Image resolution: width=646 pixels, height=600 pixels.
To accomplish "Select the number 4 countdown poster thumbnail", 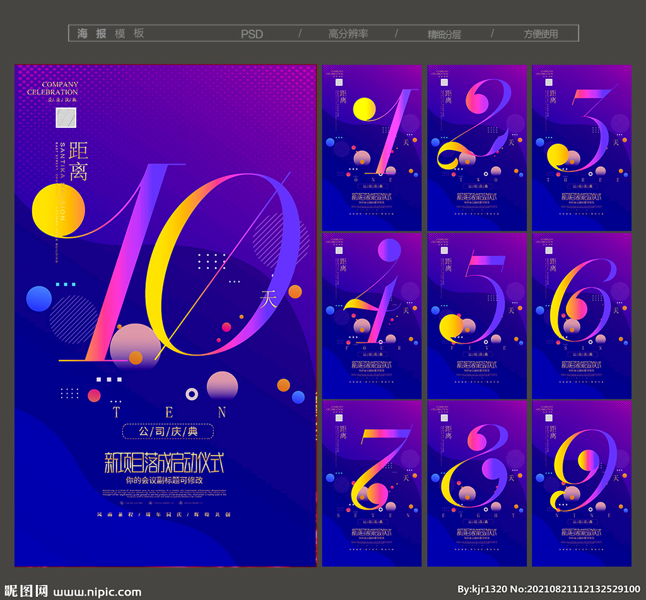I will 372,316.
